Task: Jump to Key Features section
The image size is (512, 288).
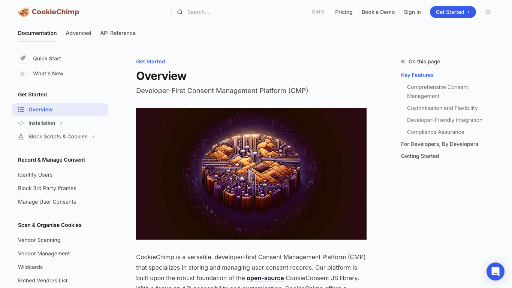Action: coord(417,75)
